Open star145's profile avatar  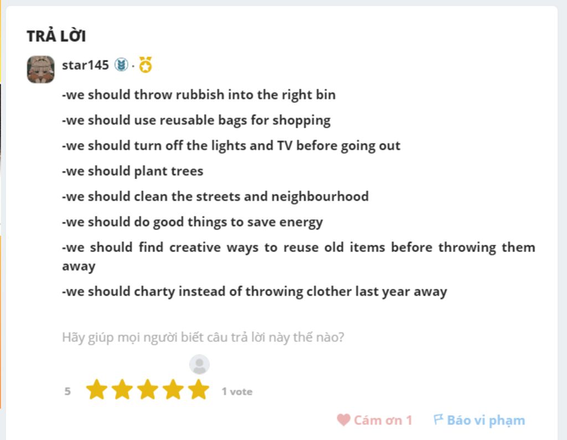41,69
